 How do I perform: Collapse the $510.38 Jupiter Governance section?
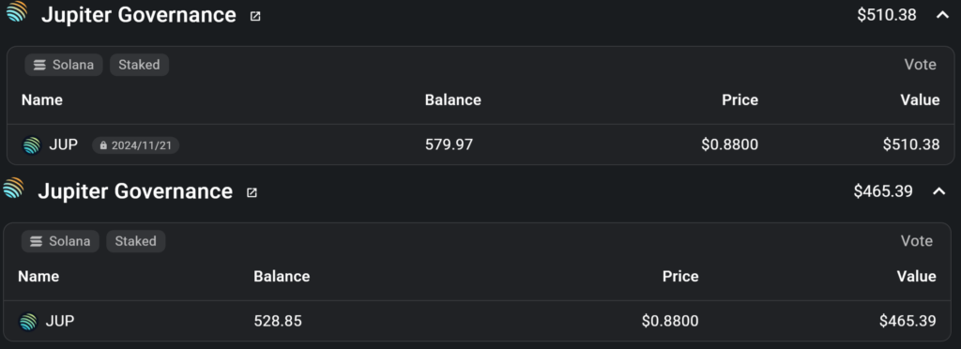tap(942, 15)
